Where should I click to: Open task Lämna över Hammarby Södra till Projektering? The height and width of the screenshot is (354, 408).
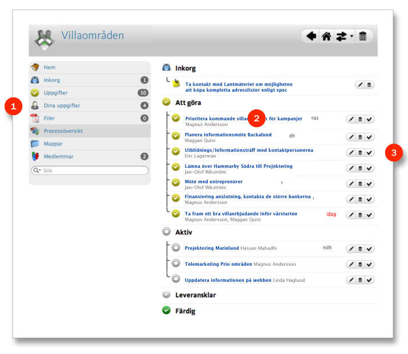point(239,166)
